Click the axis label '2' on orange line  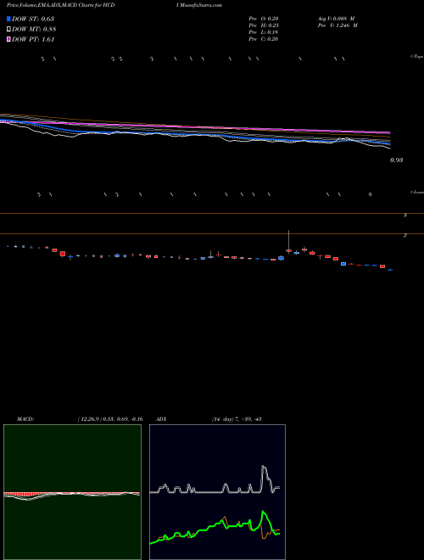(x=404, y=235)
